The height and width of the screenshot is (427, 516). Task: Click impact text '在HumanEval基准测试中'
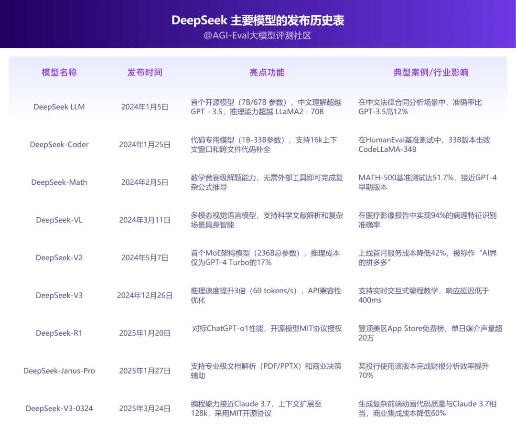(400, 140)
